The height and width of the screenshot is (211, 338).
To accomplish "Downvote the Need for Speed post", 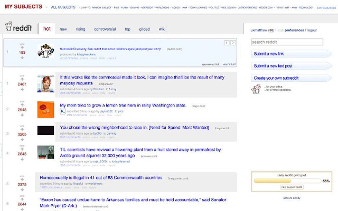I will (x=22, y=139).
